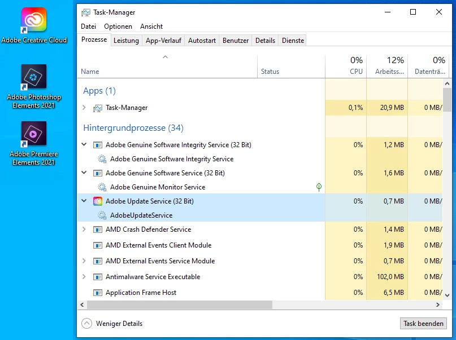Expand AMD External Events Service Module
This screenshot has width=456, height=340.
click(x=84, y=261)
